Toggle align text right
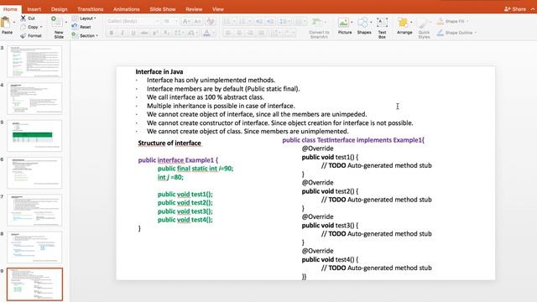The height and width of the screenshot is (302, 537). (x=250, y=33)
